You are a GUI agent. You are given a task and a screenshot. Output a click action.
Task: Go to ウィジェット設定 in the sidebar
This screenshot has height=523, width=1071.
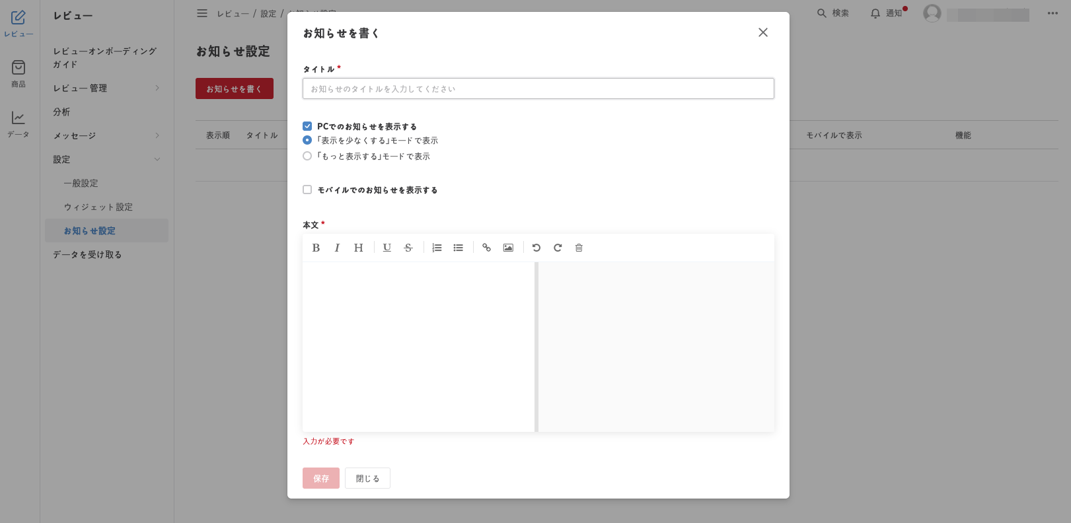click(x=98, y=207)
